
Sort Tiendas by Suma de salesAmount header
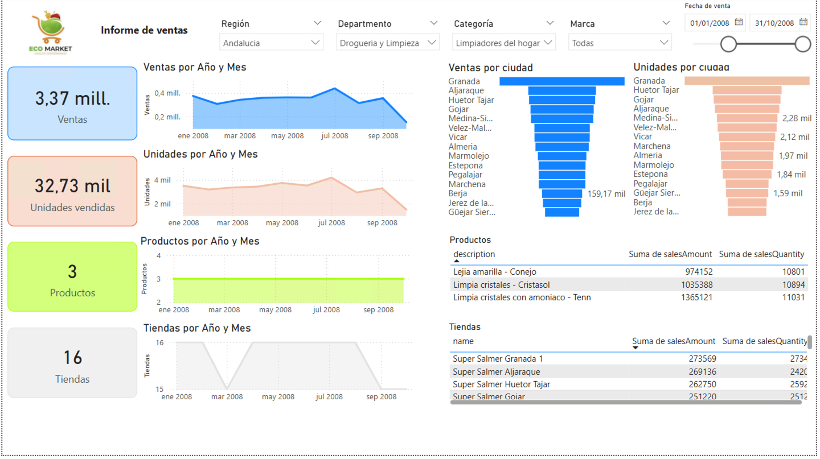pos(674,341)
